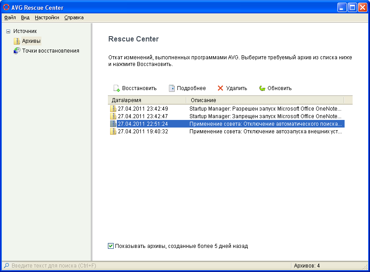
Task: Click the Архивы folder icon in sidebar
Action: pos(17,41)
